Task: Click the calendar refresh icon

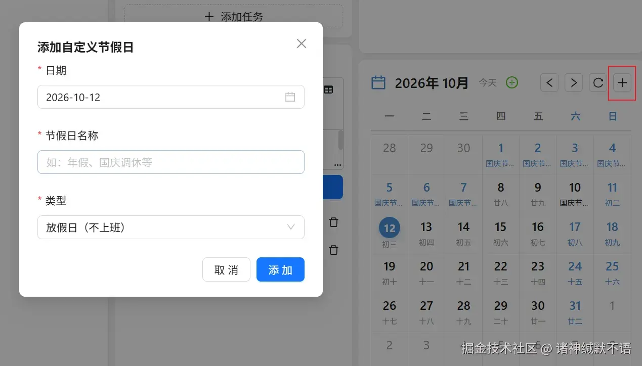Action: tap(598, 82)
